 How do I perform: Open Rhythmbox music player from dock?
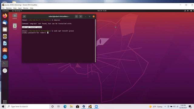tap(5, 36)
